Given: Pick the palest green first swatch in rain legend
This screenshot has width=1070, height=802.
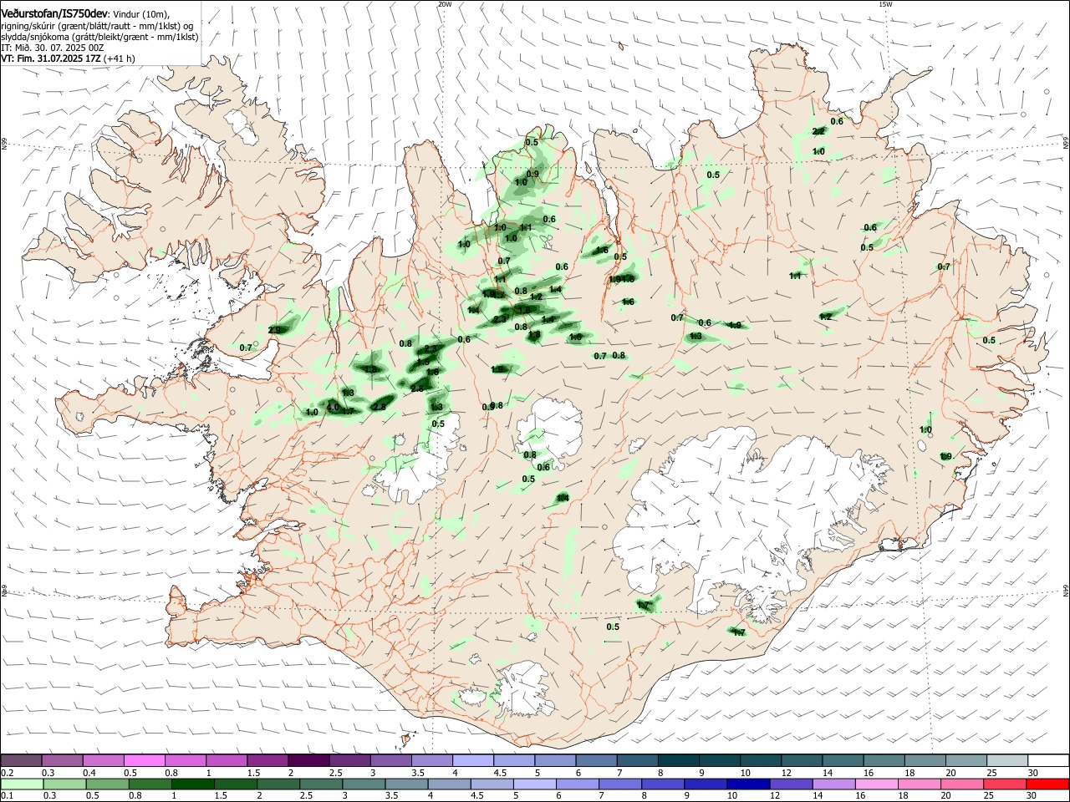Looking at the screenshot, I should click(22, 784).
